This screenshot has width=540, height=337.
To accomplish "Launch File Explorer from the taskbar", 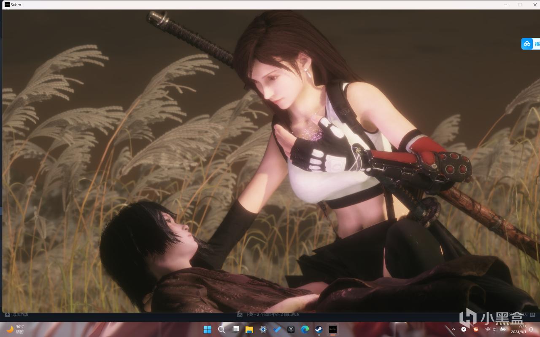I will tap(249, 329).
